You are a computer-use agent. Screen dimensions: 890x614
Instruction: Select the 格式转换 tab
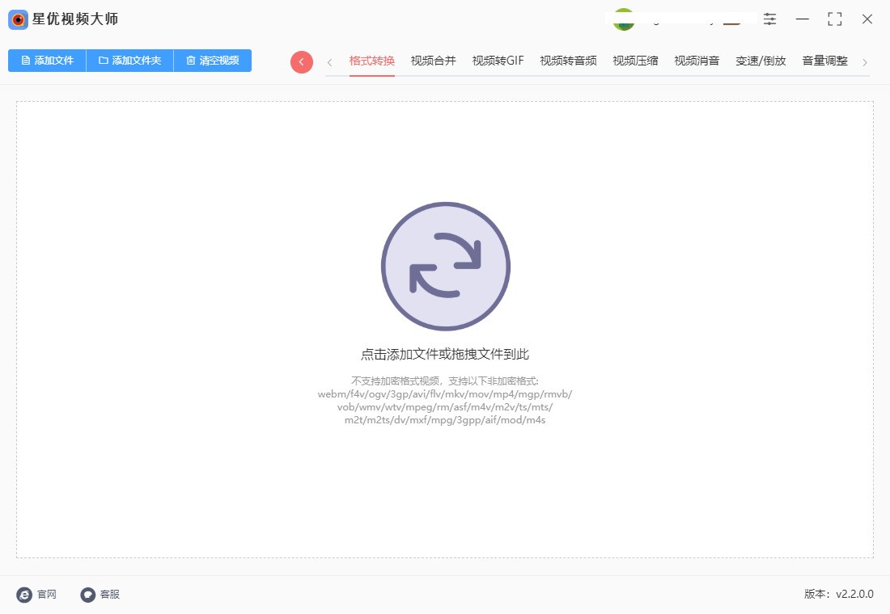pyautogui.click(x=371, y=60)
